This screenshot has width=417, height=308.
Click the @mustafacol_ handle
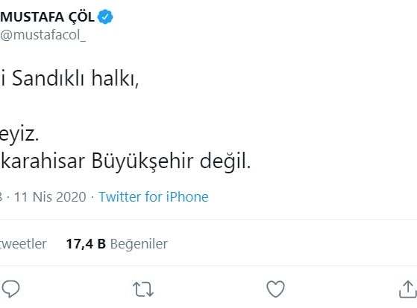click(x=43, y=35)
